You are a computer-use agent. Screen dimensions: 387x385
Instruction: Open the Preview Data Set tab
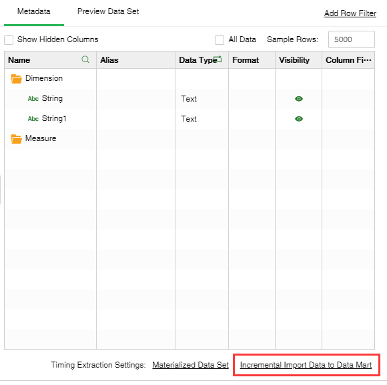[108, 11]
